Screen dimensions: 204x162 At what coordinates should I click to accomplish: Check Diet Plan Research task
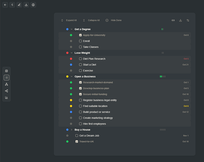point(80,59)
